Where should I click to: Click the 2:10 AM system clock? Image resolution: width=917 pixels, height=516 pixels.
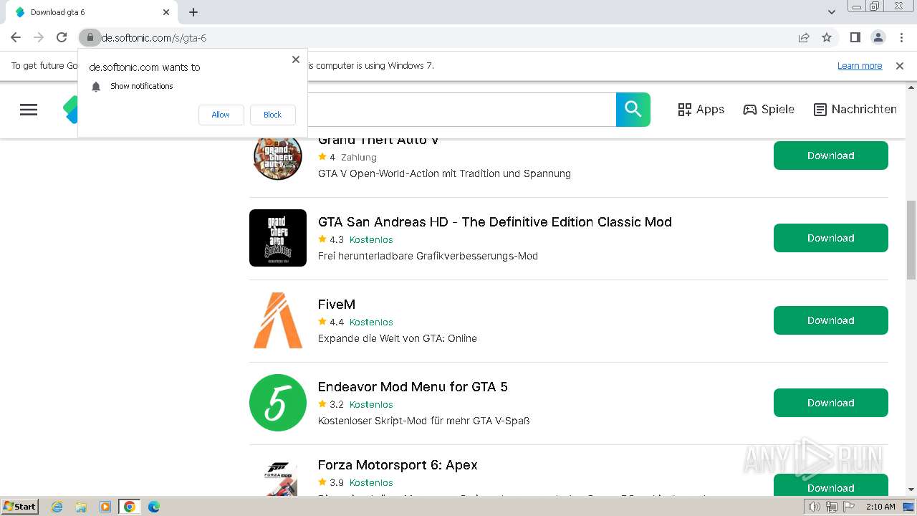880,507
